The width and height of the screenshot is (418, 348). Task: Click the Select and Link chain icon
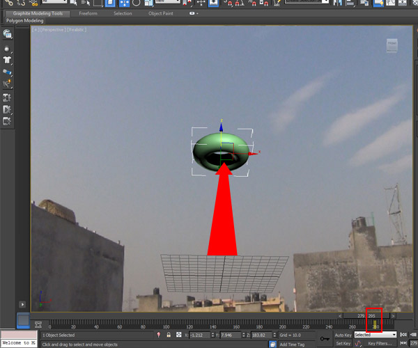coord(9,3)
